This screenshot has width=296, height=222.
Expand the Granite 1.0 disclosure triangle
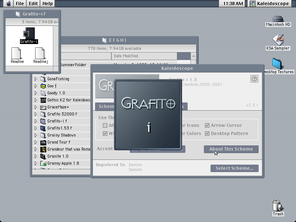point(36,156)
